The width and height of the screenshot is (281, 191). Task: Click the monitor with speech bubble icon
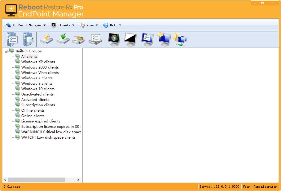tap(164, 40)
